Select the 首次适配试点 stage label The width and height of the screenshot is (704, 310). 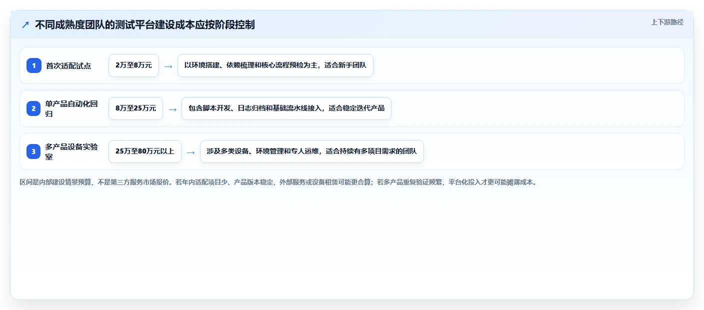[x=68, y=65]
